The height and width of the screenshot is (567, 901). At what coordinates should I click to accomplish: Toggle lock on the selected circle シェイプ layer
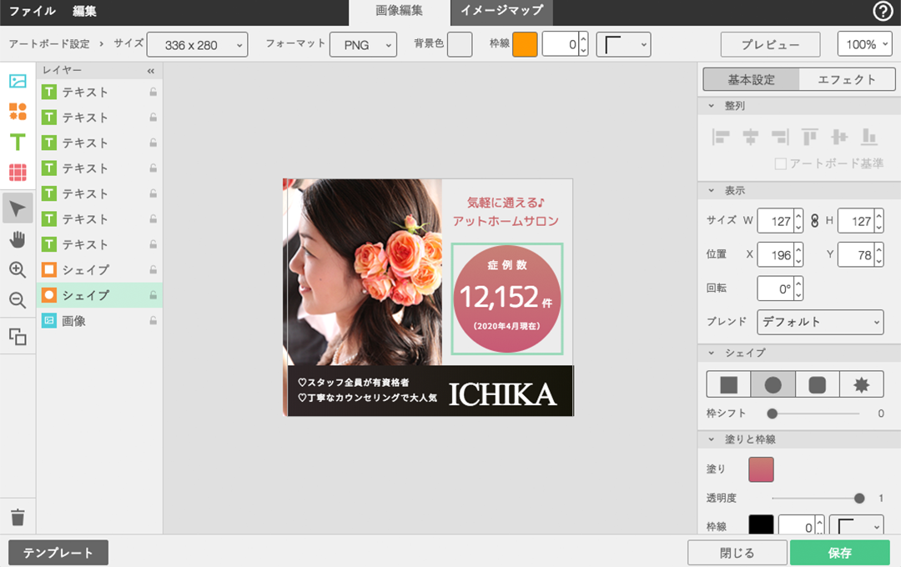[x=154, y=295]
